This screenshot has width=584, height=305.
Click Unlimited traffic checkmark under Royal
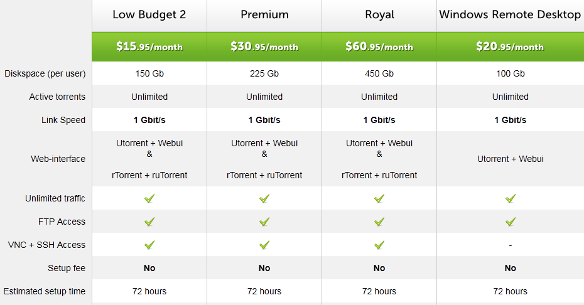click(x=379, y=198)
